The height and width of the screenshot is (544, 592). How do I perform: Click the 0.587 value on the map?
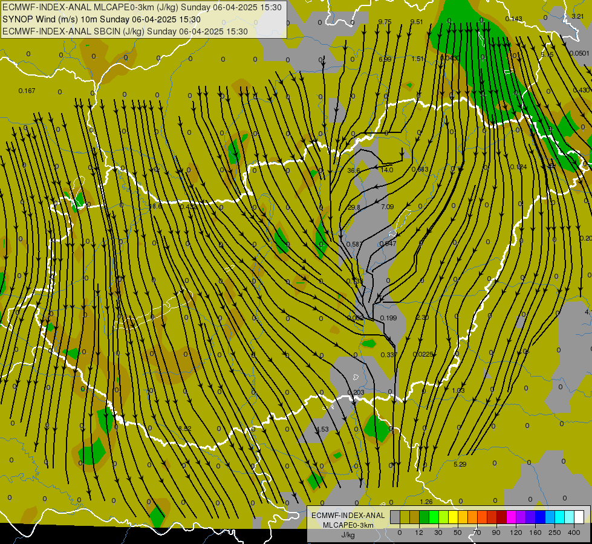click(354, 244)
